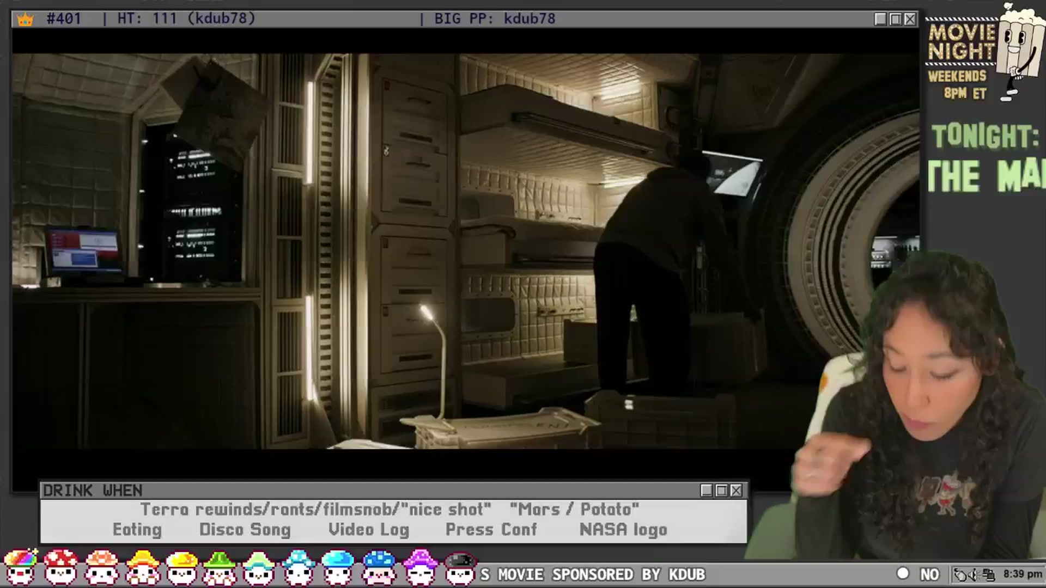The height and width of the screenshot is (588, 1046).
Task: Click the rainbow-capped mushroom icon
Action: [x=20, y=567]
